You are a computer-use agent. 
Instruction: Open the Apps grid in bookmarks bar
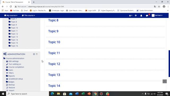point(5,11)
